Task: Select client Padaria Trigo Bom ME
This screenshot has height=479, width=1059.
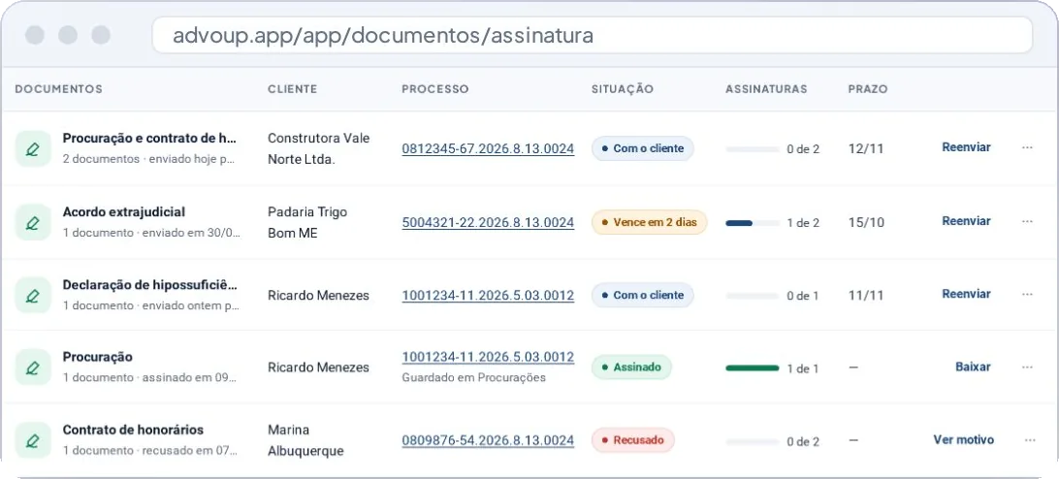Action: tap(307, 222)
